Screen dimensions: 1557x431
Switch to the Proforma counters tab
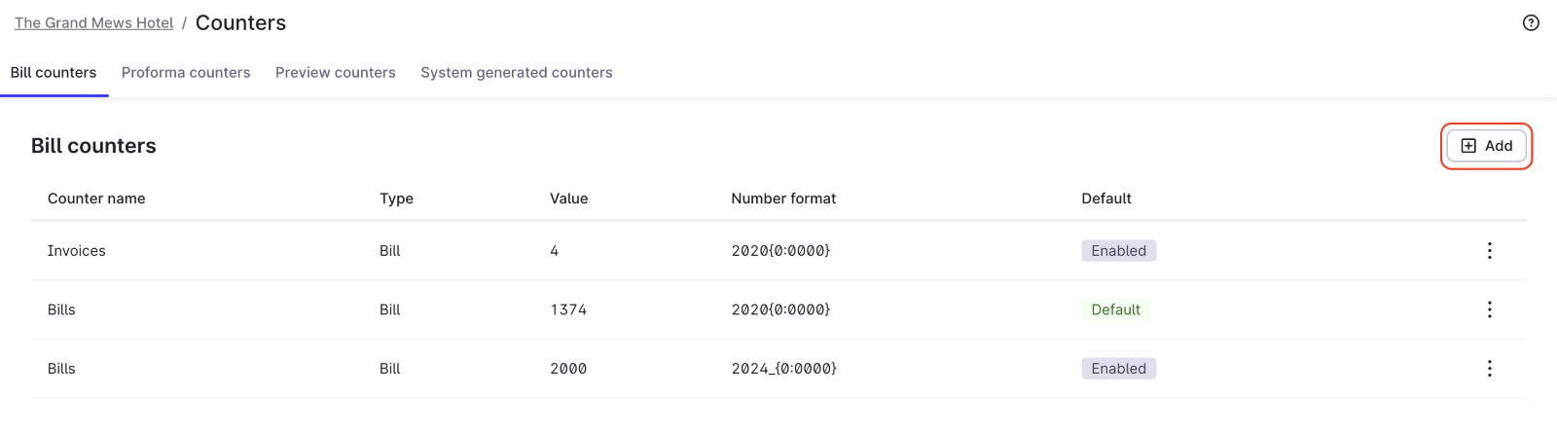[x=186, y=73]
